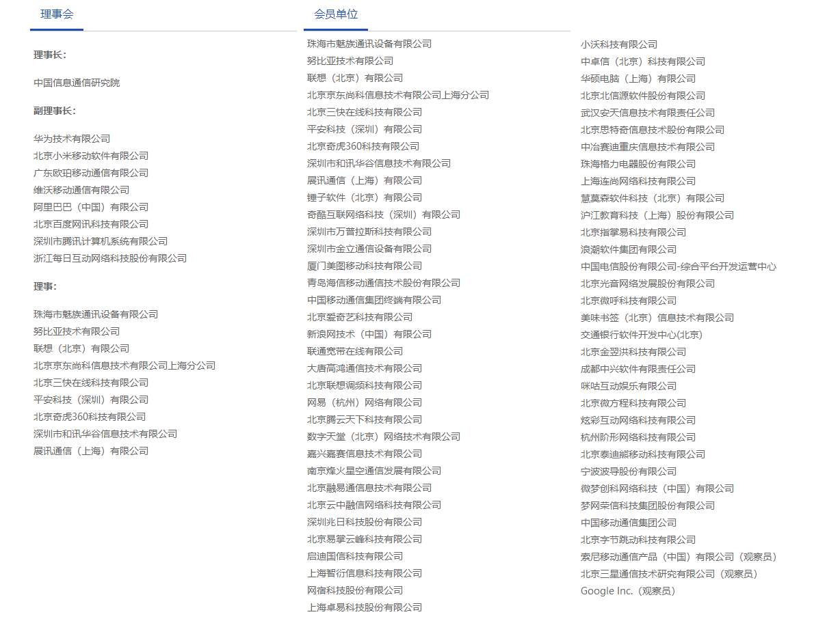Click 宁波波导股份有限公司
The image size is (840, 634).
(629, 471)
